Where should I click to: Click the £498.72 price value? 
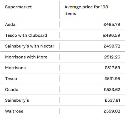[x=112, y=46]
